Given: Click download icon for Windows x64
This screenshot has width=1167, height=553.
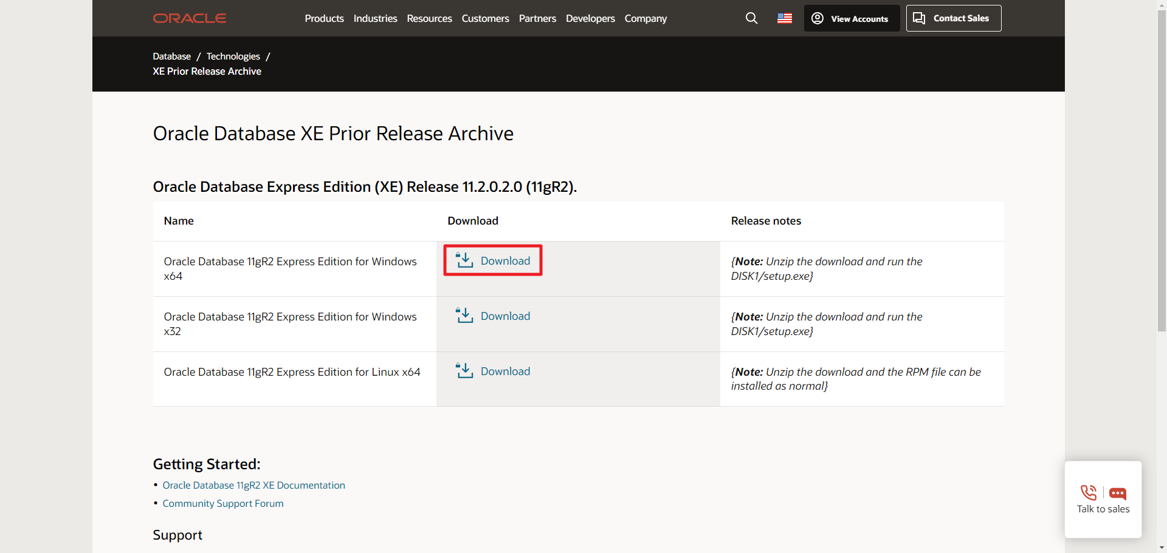Looking at the screenshot, I should 464,260.
